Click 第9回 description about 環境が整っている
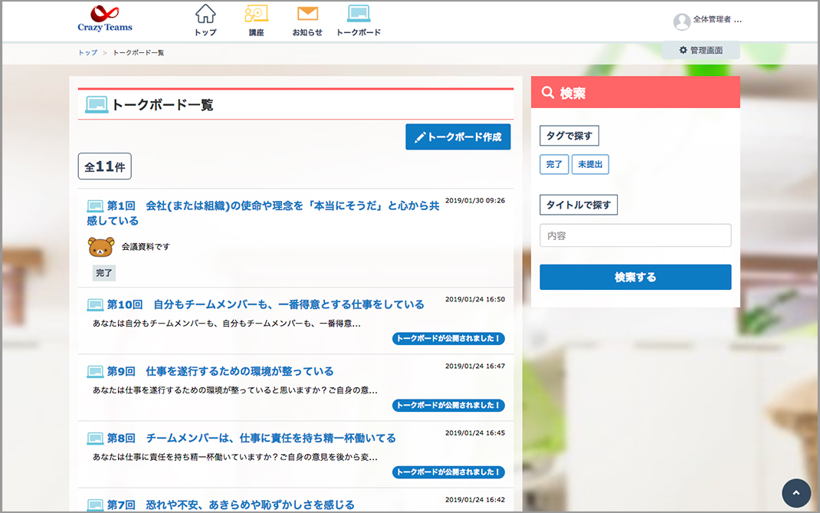The image size is (820, 513). [x=235, y=390]
